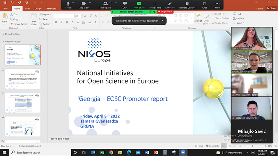Pause the screen share

pyautogui.click(x=155, y=5)
